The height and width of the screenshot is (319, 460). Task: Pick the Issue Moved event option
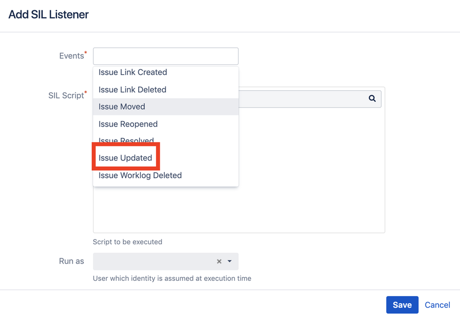(122, 107)
